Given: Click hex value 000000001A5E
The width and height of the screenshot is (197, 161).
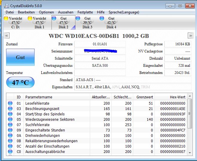Looking at the screenshot, I should 173,109.
